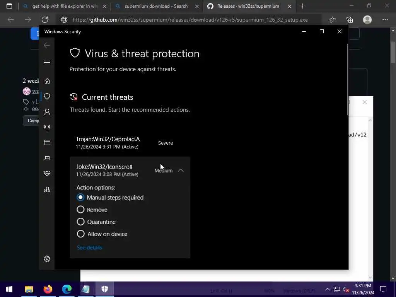
Task: Open File Explorer from the taskbar
Action: (29, 289)
